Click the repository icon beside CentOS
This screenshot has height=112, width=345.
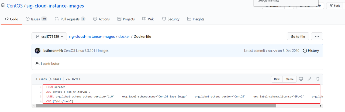coord(3,6)
